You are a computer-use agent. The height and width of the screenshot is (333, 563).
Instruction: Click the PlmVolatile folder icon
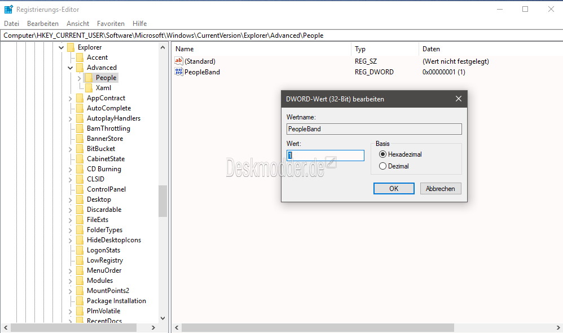(80, 311)
